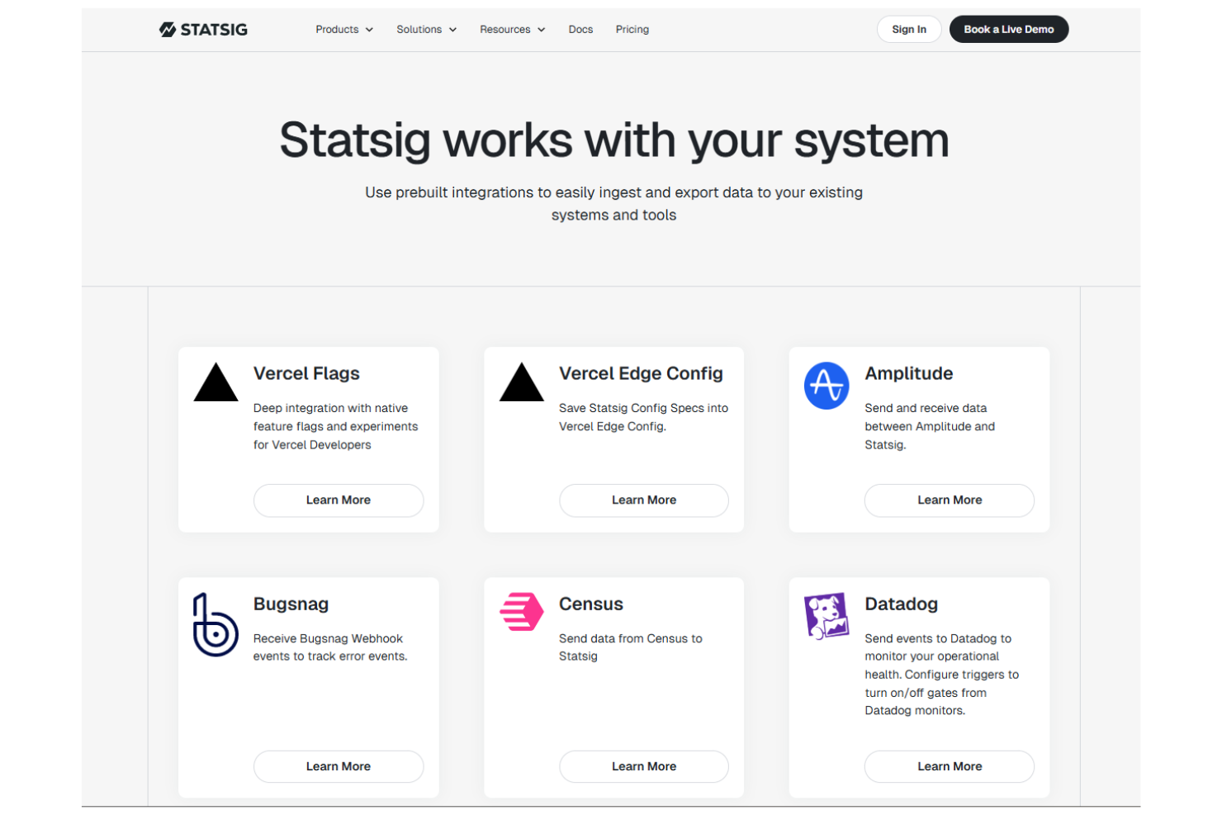Screen dimensions: 1222x815
Task: Click the Bugsnag card title
Action: [291, 604]
